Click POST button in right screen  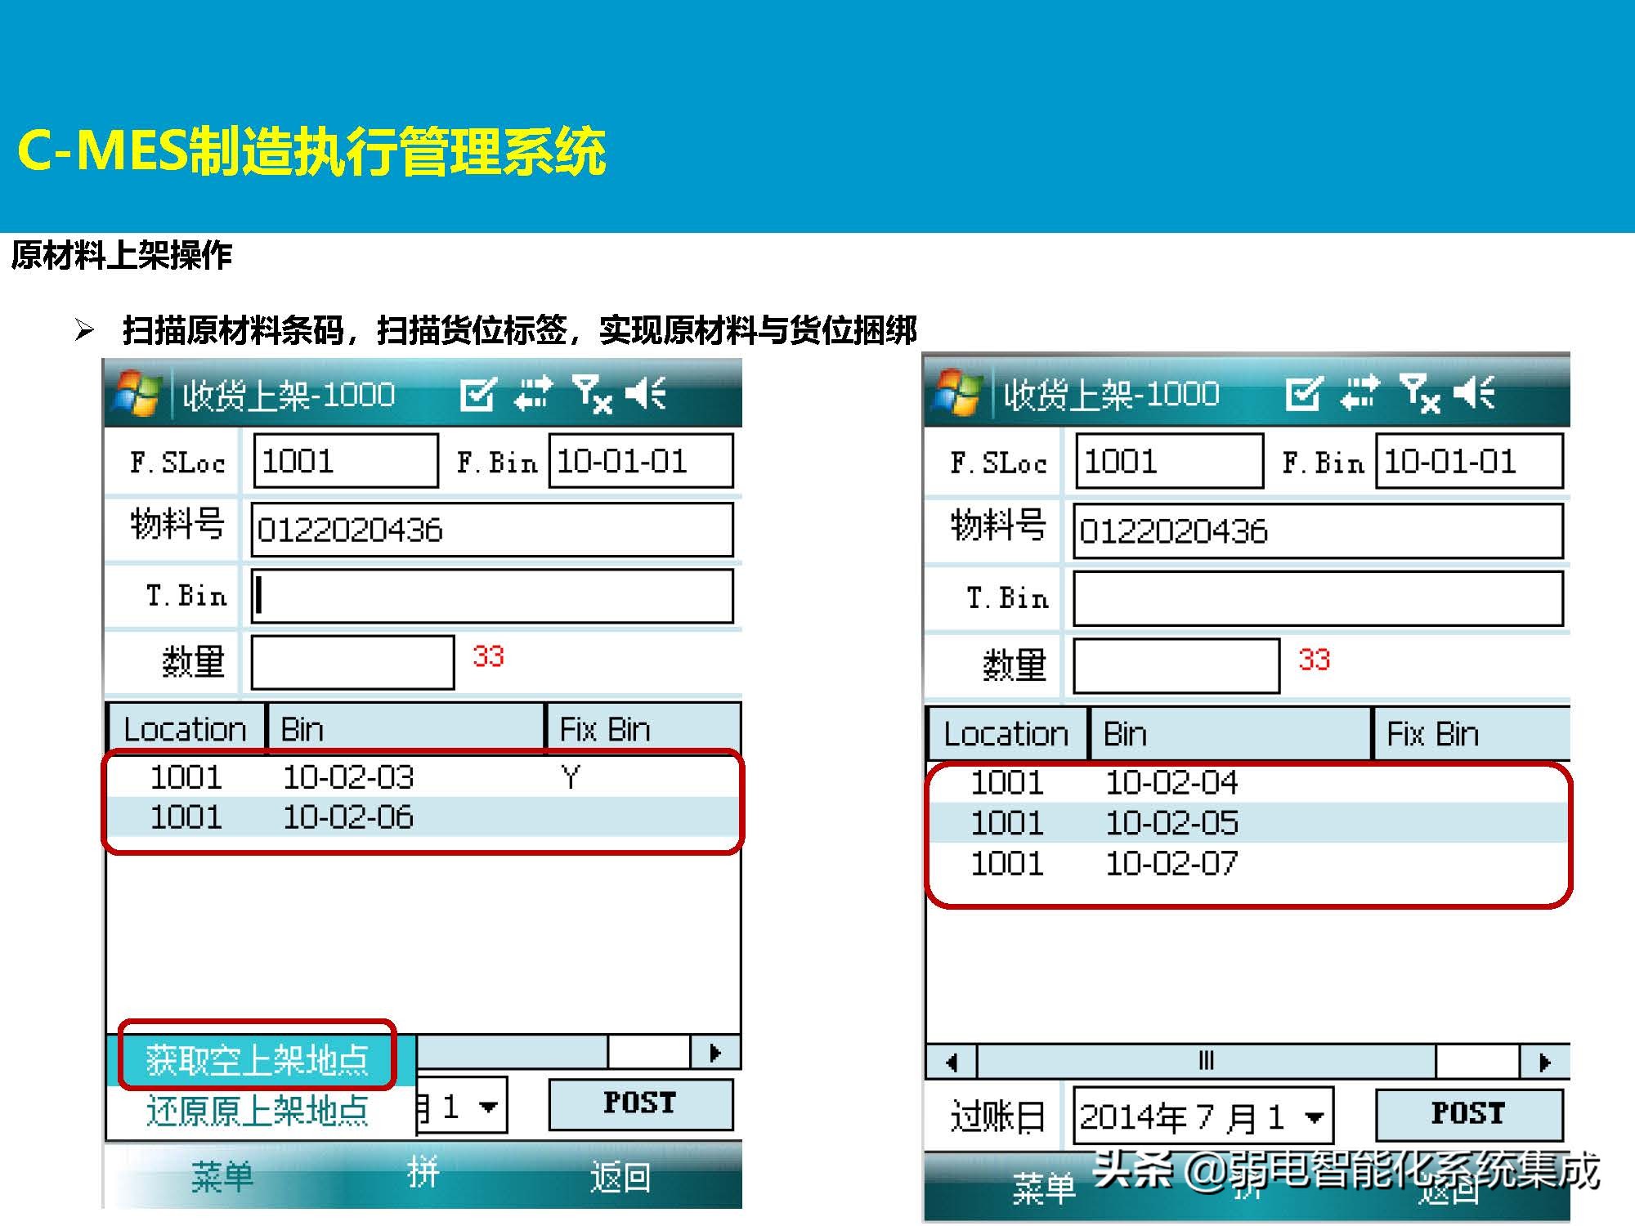1469,1114
